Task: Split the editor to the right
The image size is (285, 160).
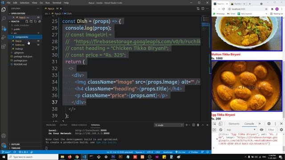Action: 203,8
